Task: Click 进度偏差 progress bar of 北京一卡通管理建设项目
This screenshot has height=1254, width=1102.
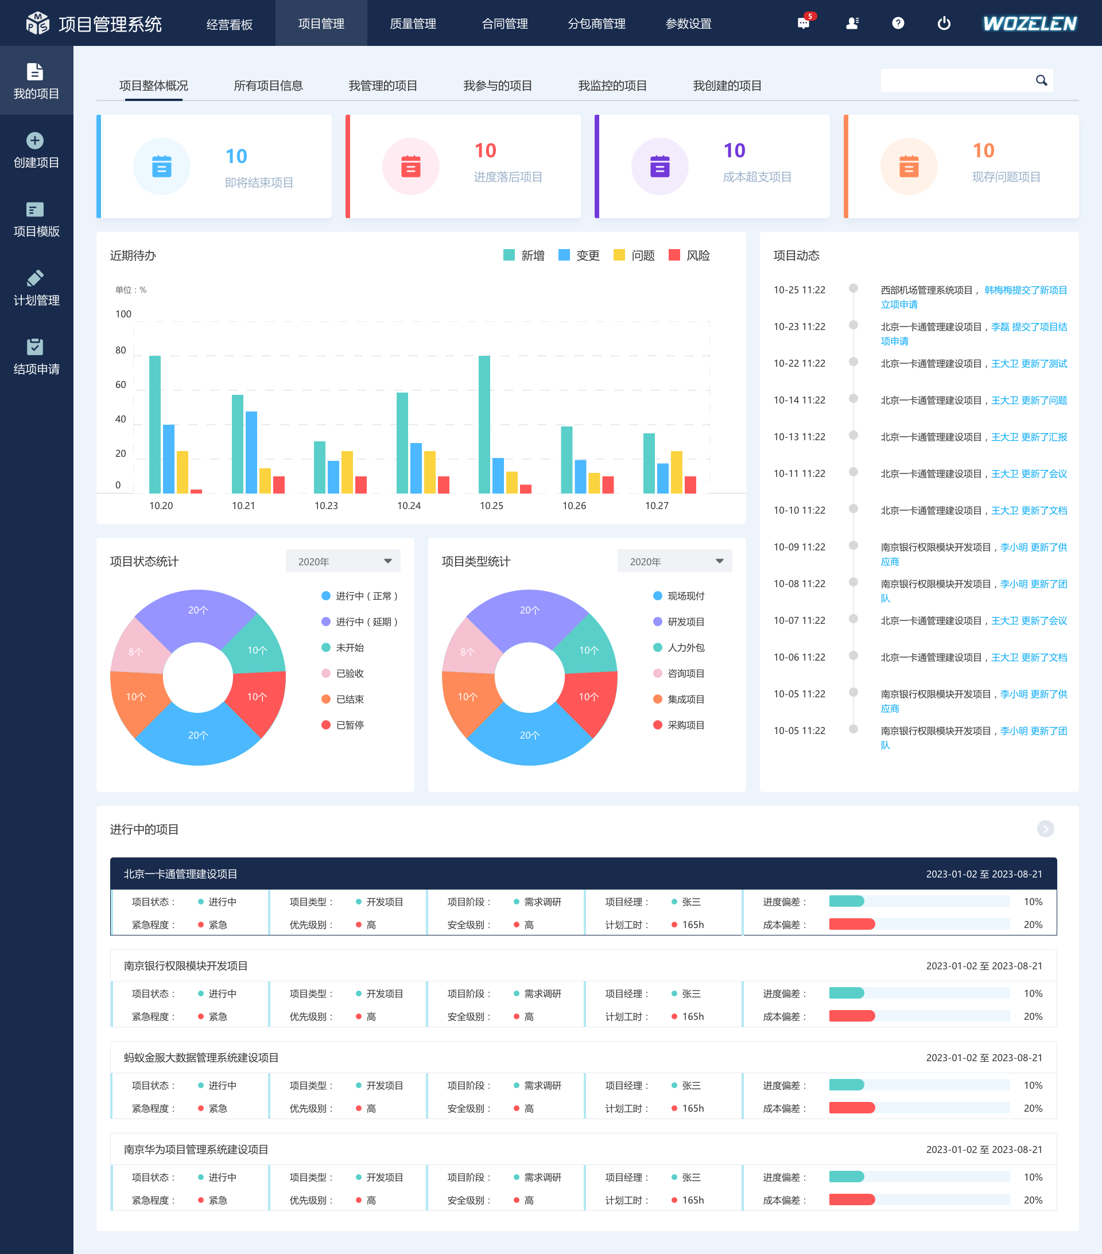Action: pyautogui.click(x=919, y=901)
